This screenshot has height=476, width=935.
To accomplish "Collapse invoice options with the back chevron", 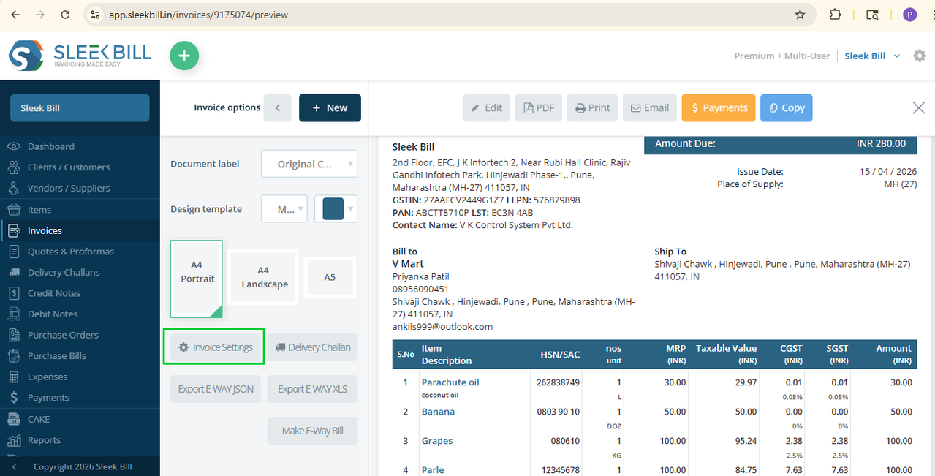I will tap(278, 107).
